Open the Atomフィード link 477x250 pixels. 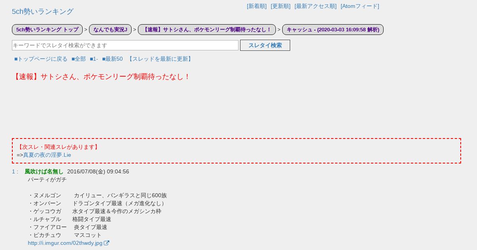360,6
